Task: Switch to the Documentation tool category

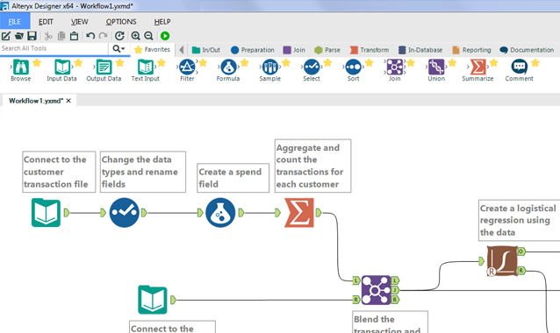Action: click(x=528, y=50)
